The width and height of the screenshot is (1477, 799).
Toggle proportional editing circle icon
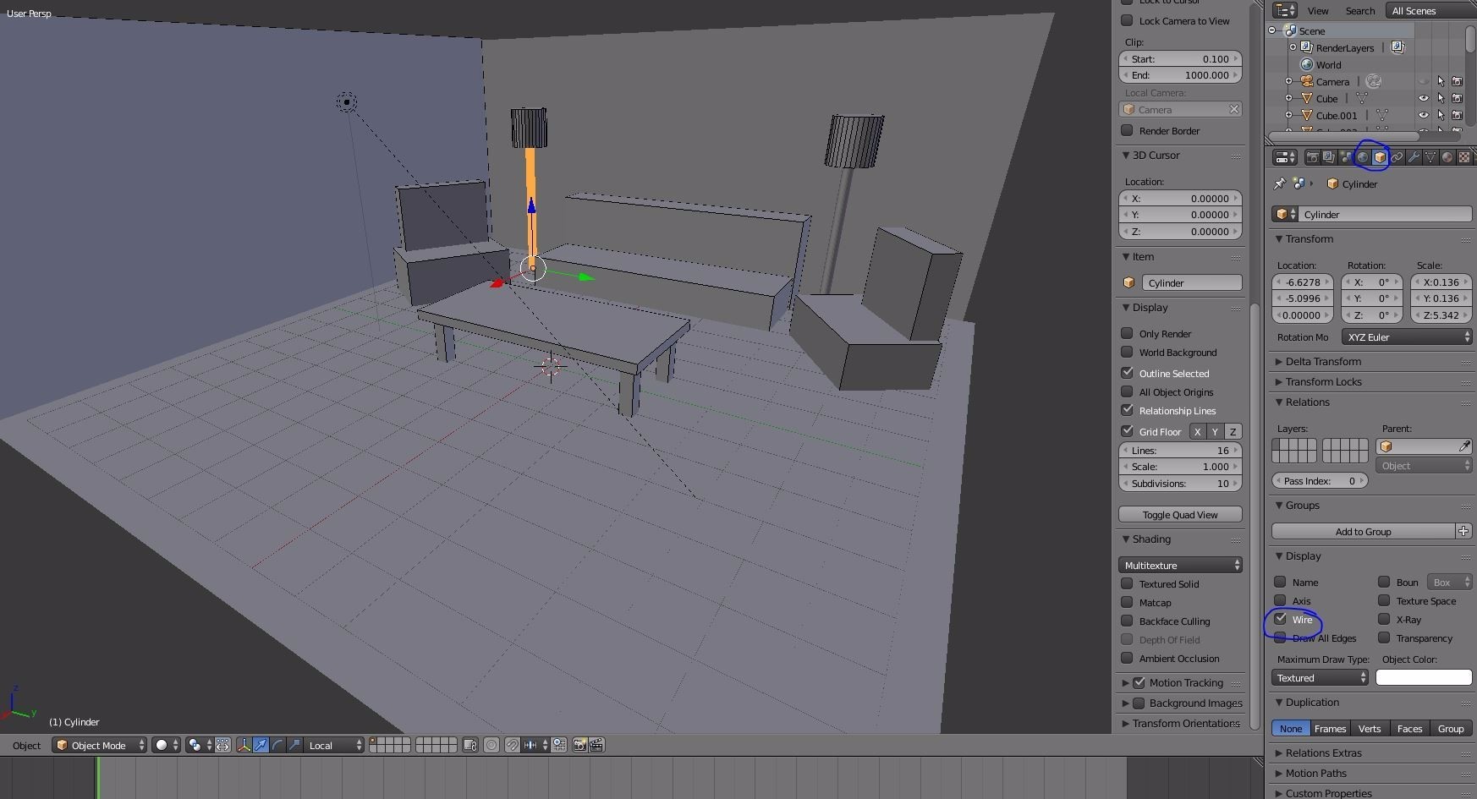pyautogui.click(x=491, y=745)
